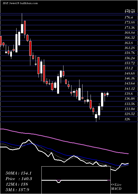Click the <<Live MACD label
Image resolution: width=138 pixels, height=194 pixels.
point(116,187)
